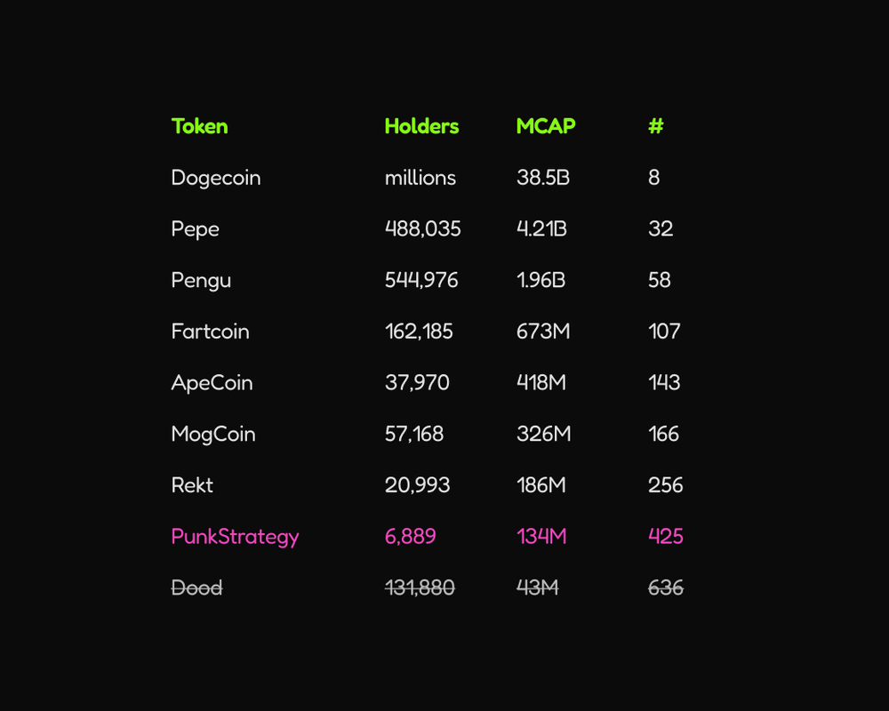Click the Holders column header
Image resolution: width=889 pixels, height=711 pixels.
tap(421, 126)
